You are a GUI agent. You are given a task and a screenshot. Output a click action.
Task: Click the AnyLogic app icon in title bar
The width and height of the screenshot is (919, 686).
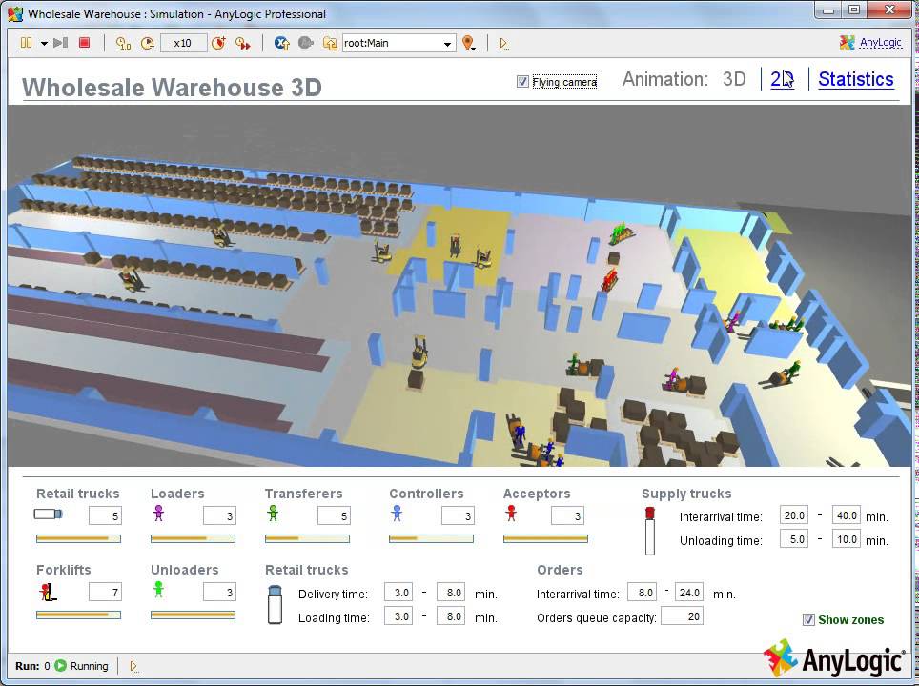15,13
